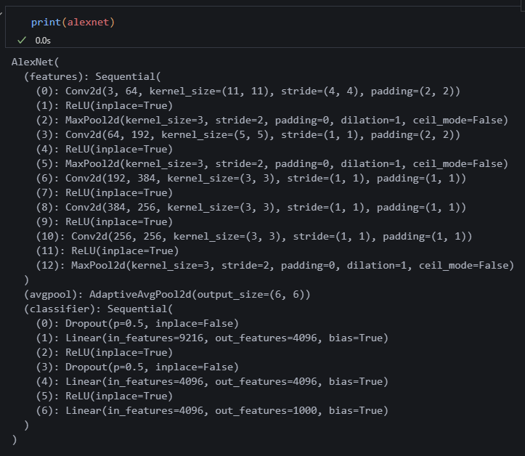Click the 'AlexNet(' output line
Viewport: 525px width, 456px height.
pyautogui.click(x=35, y=62)
